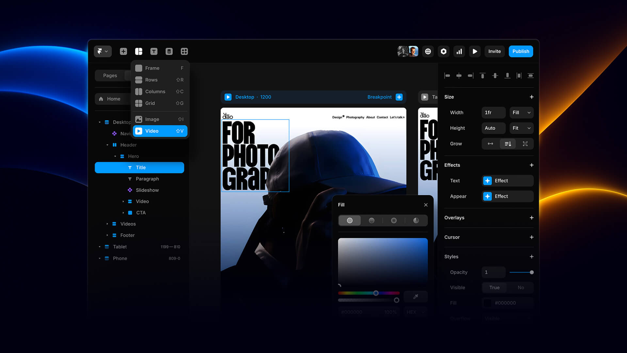627x353 pixels.
Task: Set Grow to horizontal arrows option
Action: pos(490,144)
